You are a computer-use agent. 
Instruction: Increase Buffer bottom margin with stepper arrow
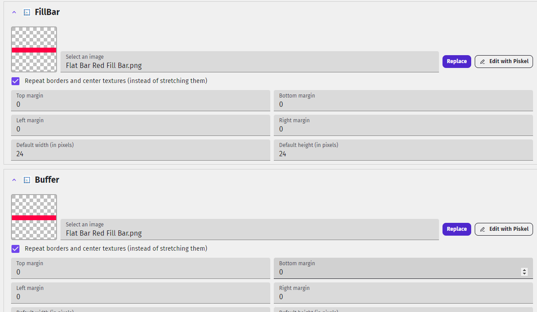point(524,270)
